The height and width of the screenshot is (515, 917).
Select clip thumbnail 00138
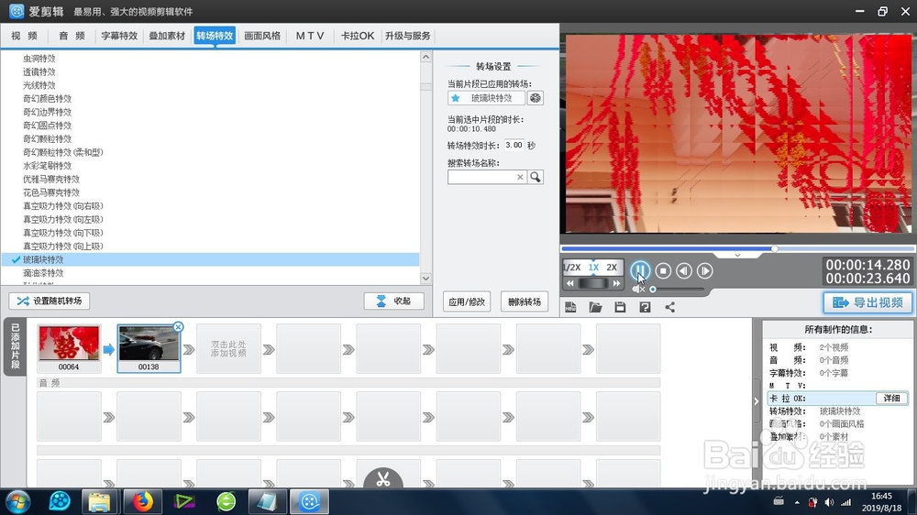[x=149, y=348]
